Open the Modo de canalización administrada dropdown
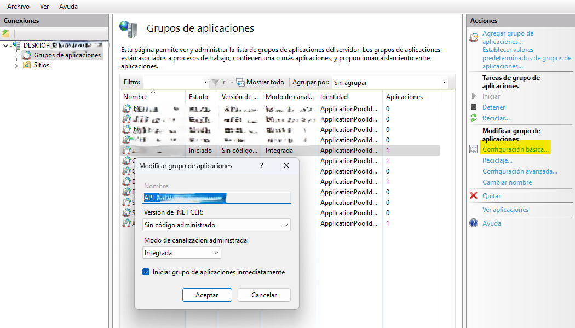575x328 pixels. click(x=181, y=253)
